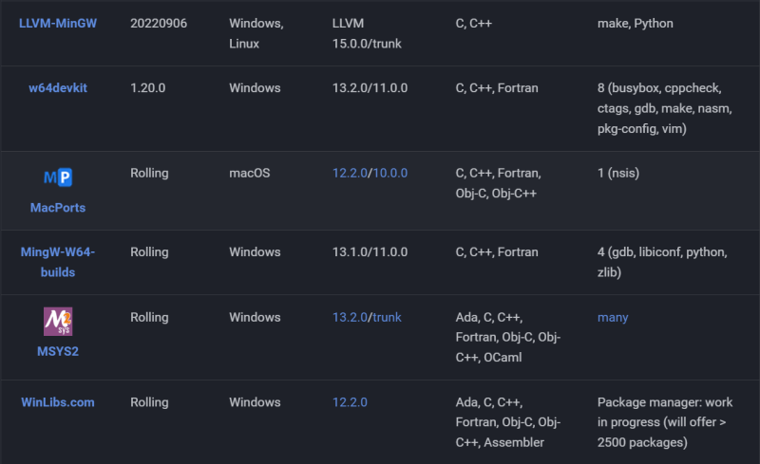This screenshot has width=760, height=464.
Task: Visit the WinLibs.com link
Action: (58, 402)
